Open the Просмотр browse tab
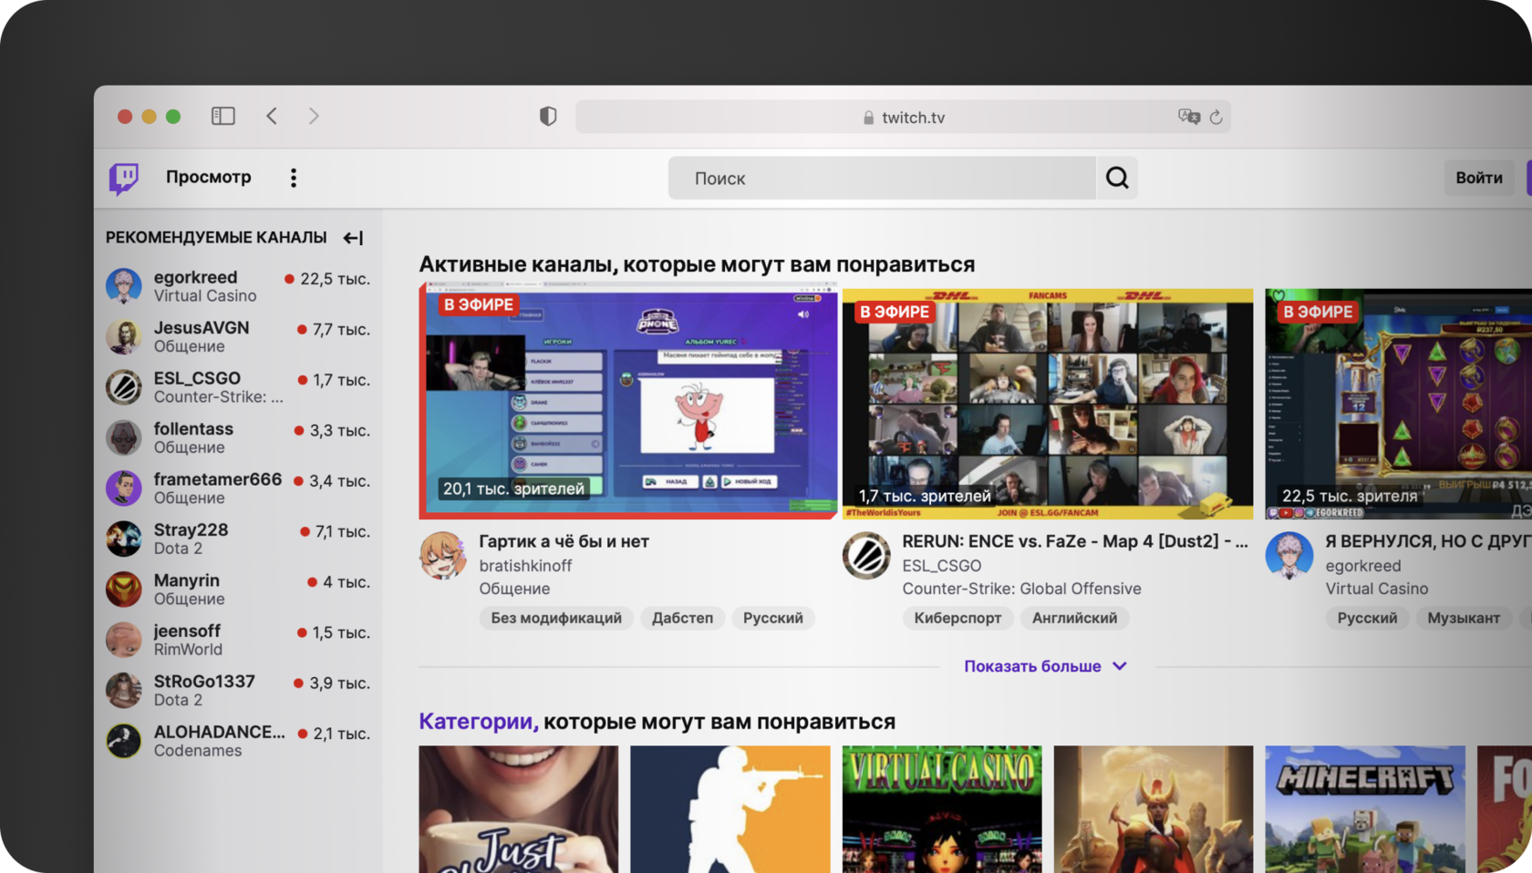The width and height of the screenshot is (1532, 873). point(208,177)
